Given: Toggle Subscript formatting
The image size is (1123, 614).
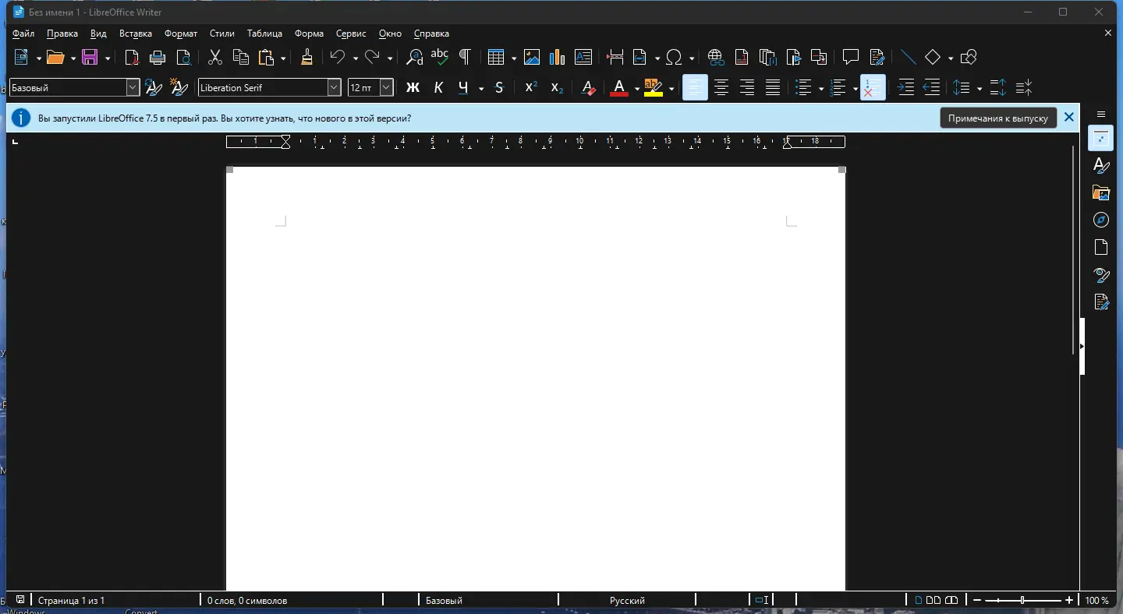Looking at the screenshot, I should pyautogui.click(x=557, y=88).
